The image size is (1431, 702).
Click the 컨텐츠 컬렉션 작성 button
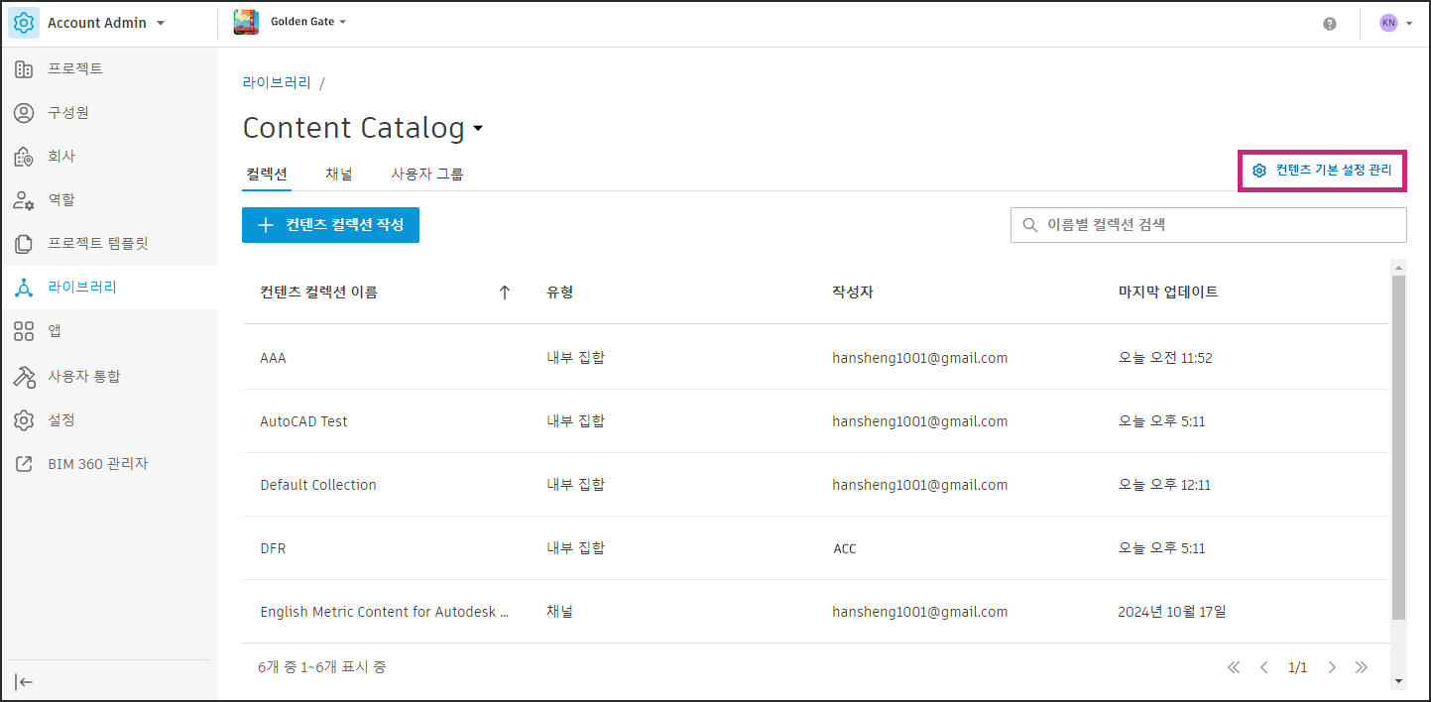click(x=330, y=225)
